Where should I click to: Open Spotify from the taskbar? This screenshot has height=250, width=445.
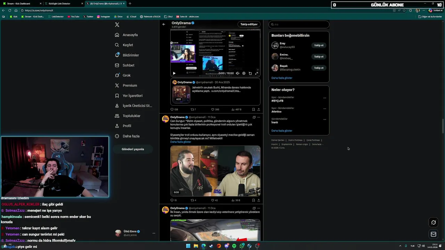234,246
